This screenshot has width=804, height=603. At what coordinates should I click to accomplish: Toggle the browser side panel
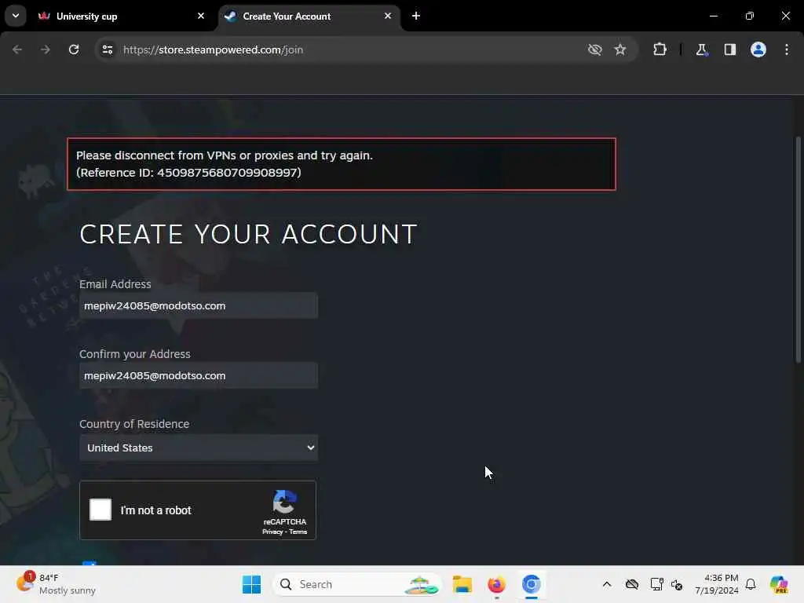[x=729, y=49]
